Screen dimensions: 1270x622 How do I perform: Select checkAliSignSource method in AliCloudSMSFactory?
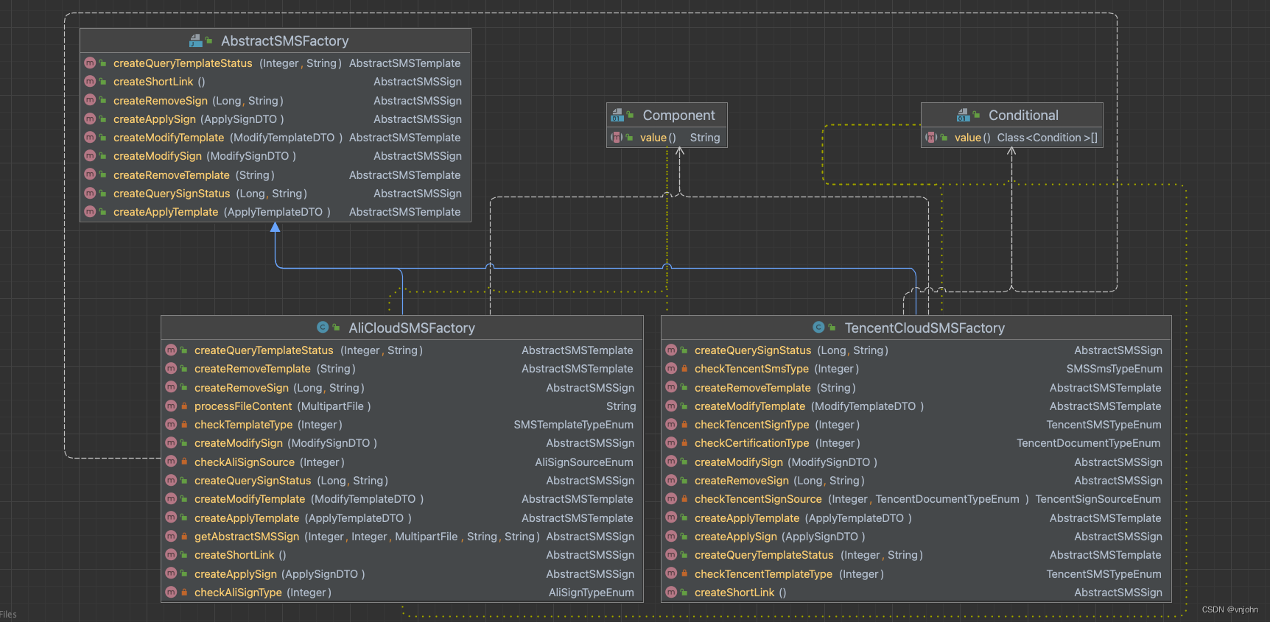pyautogui.click(x=245, y=462)
